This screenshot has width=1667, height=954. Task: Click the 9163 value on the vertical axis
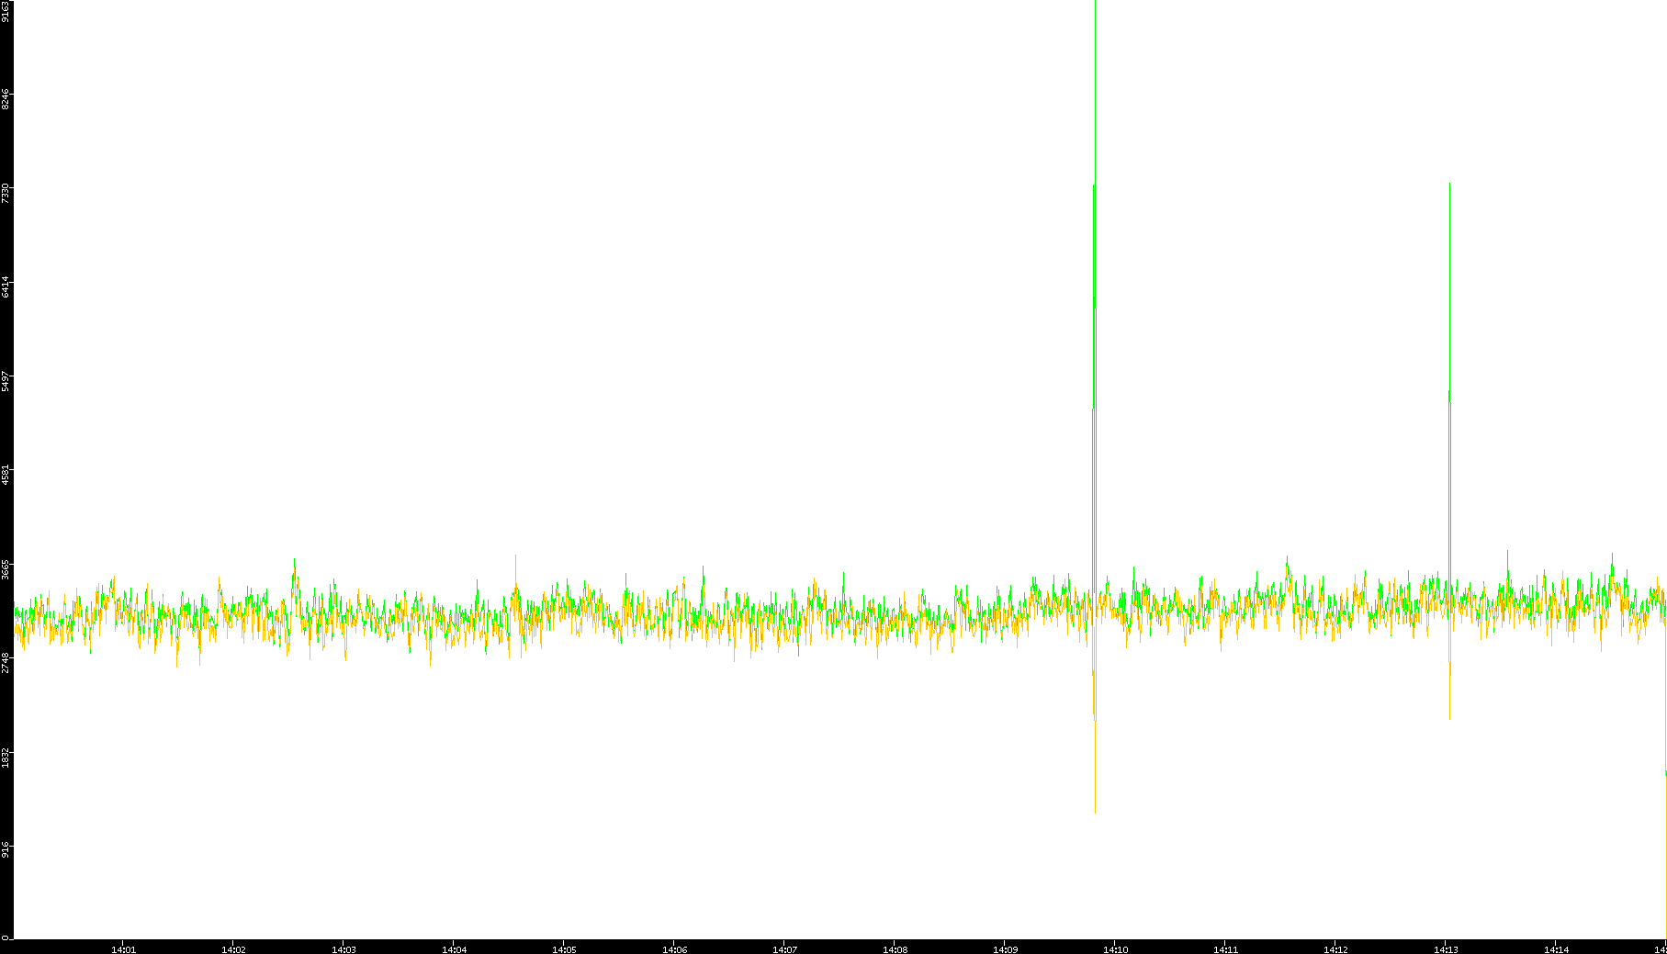coord(6,11)
